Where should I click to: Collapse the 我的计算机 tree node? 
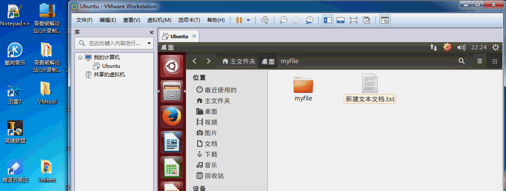pos(81,58)
